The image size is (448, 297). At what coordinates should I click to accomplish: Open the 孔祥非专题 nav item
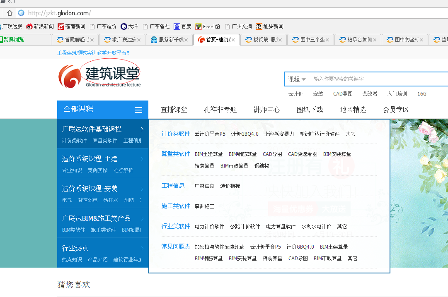point(220,110)
